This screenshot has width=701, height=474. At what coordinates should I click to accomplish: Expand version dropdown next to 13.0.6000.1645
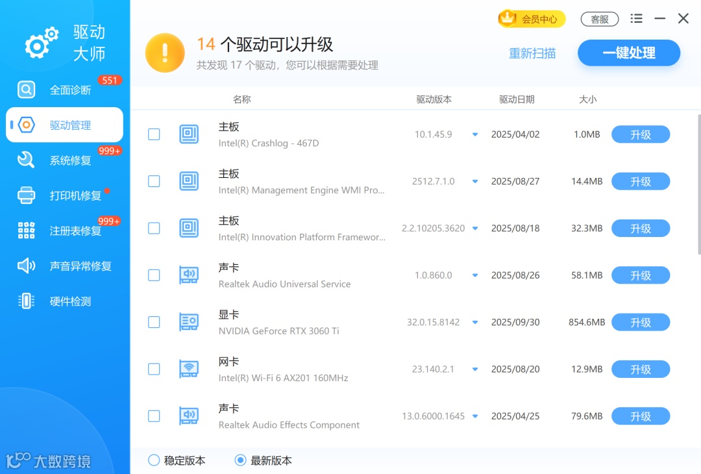pyautogui.click(x=475, y=416)
